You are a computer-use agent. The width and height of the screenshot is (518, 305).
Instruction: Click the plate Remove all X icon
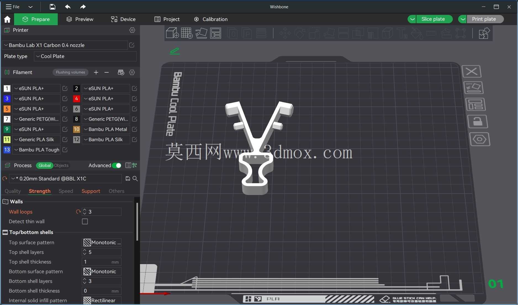click(x=472, y=72)
